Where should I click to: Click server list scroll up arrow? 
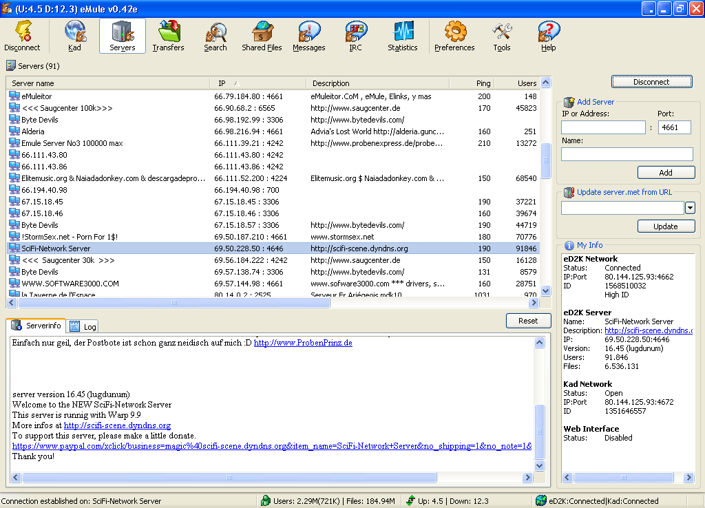[x=545, y=83]
